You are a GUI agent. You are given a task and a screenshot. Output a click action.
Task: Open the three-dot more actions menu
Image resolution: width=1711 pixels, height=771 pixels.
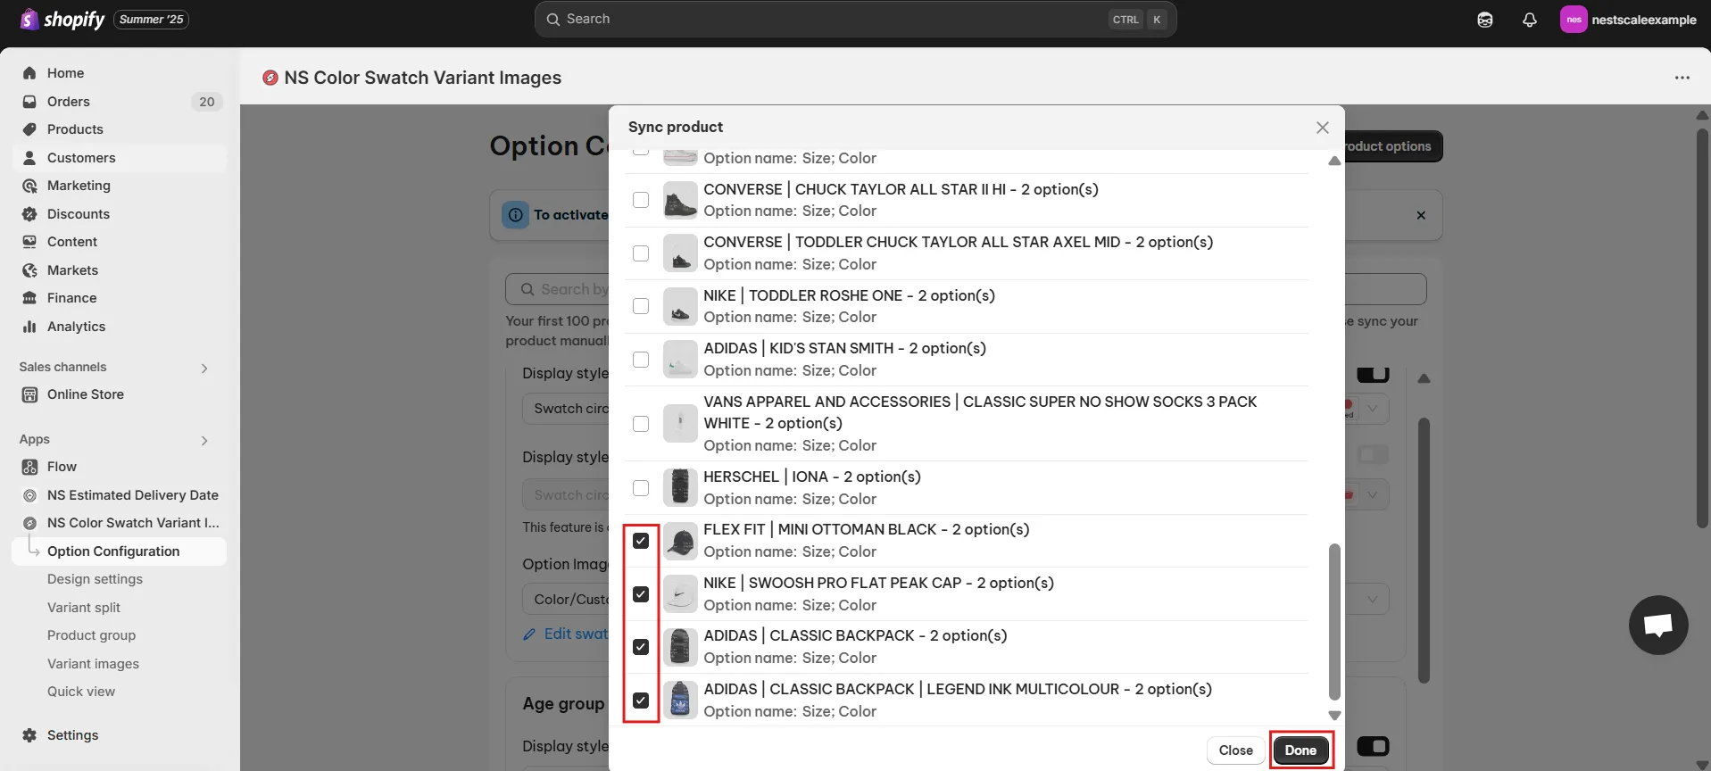pyautogui.click(x=1682, y=78)
